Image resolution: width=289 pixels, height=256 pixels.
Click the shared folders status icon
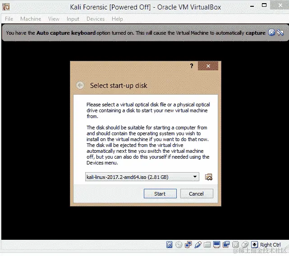(207, 245)
